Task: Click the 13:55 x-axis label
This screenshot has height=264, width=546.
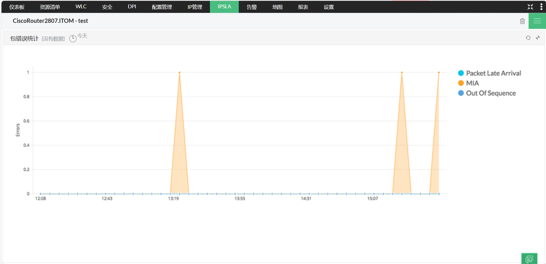Action: coord(240,199)
